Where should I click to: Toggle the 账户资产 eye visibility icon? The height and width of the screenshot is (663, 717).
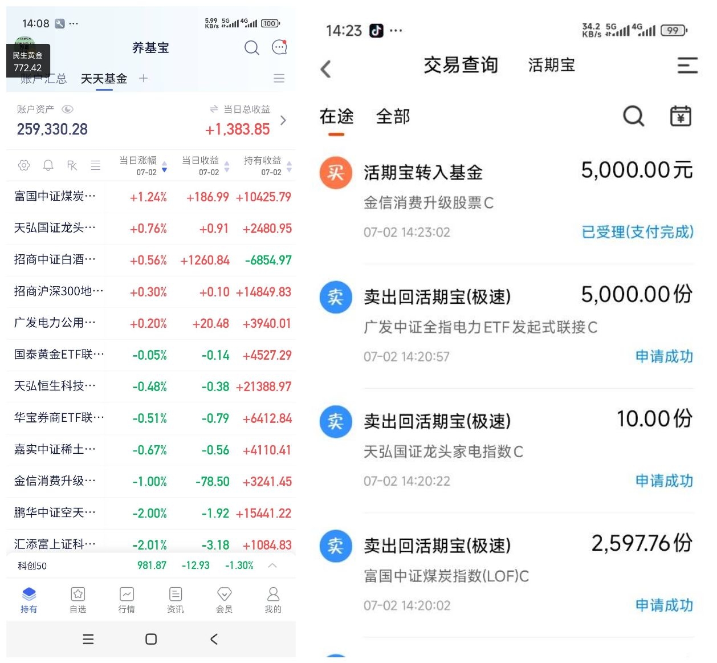coord(67,109)
